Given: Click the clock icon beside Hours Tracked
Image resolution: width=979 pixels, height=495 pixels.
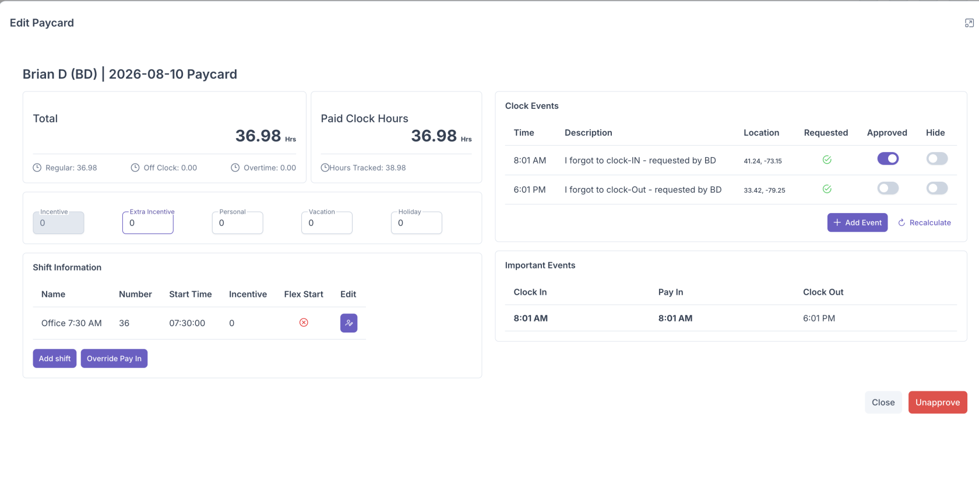Looking at the screenshot, I should click(x=325, y=168).
